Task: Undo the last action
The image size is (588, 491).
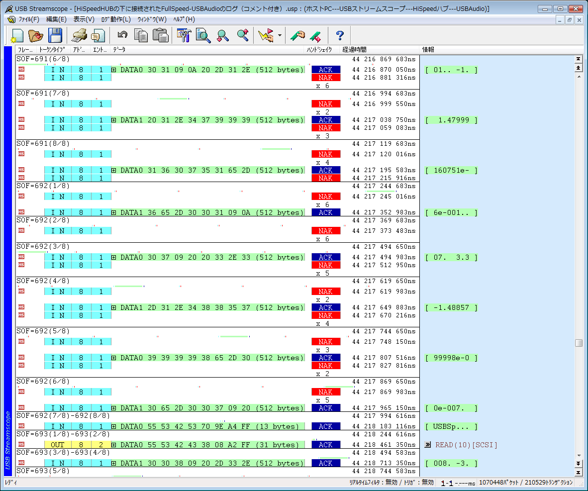Action: point(122,35)
